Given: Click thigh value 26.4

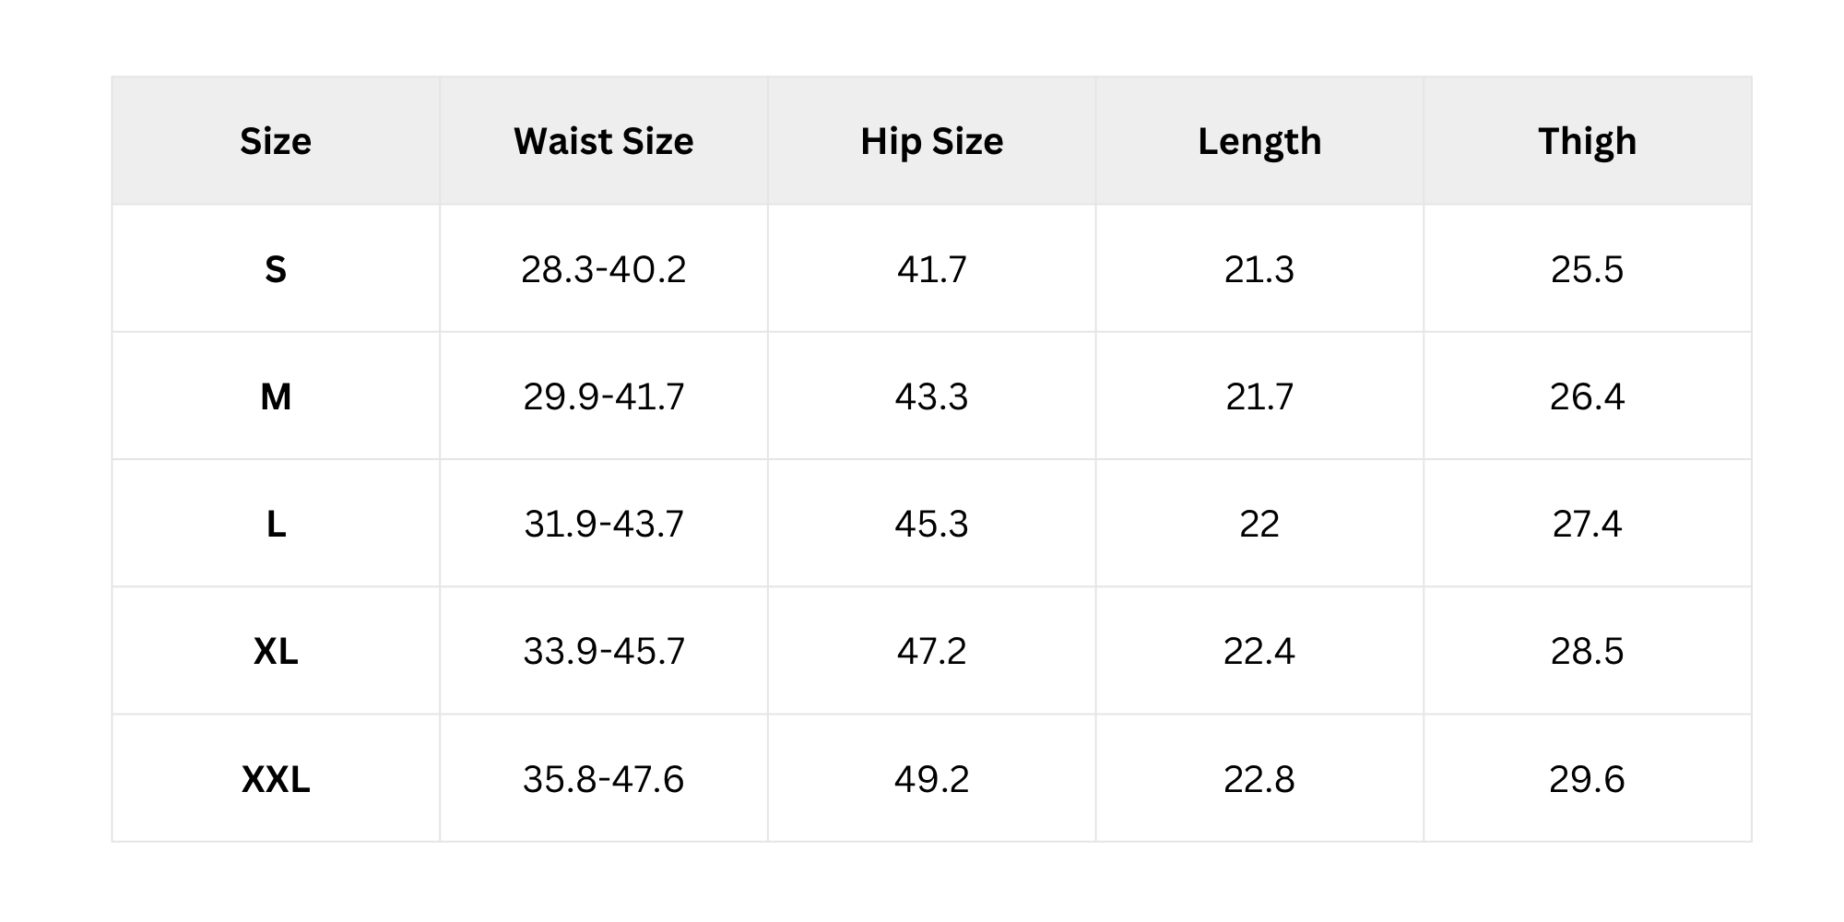Looking at the screenshot, I should 1587,396.
